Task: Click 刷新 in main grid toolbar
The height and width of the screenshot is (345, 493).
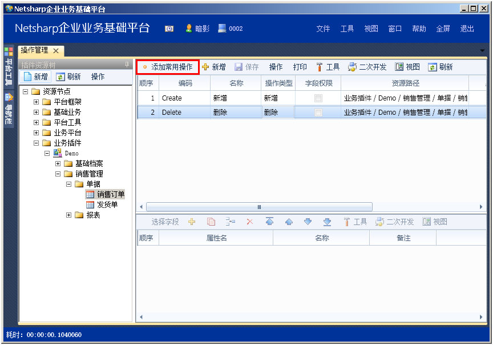Action: click(440, 67)
